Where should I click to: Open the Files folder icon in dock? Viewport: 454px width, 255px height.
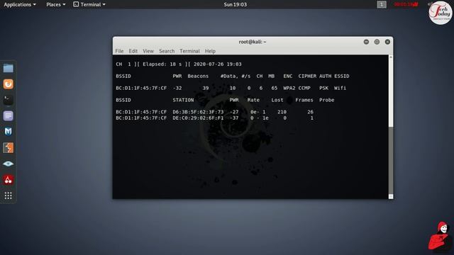pyautogui.click(x=8, y=68)
